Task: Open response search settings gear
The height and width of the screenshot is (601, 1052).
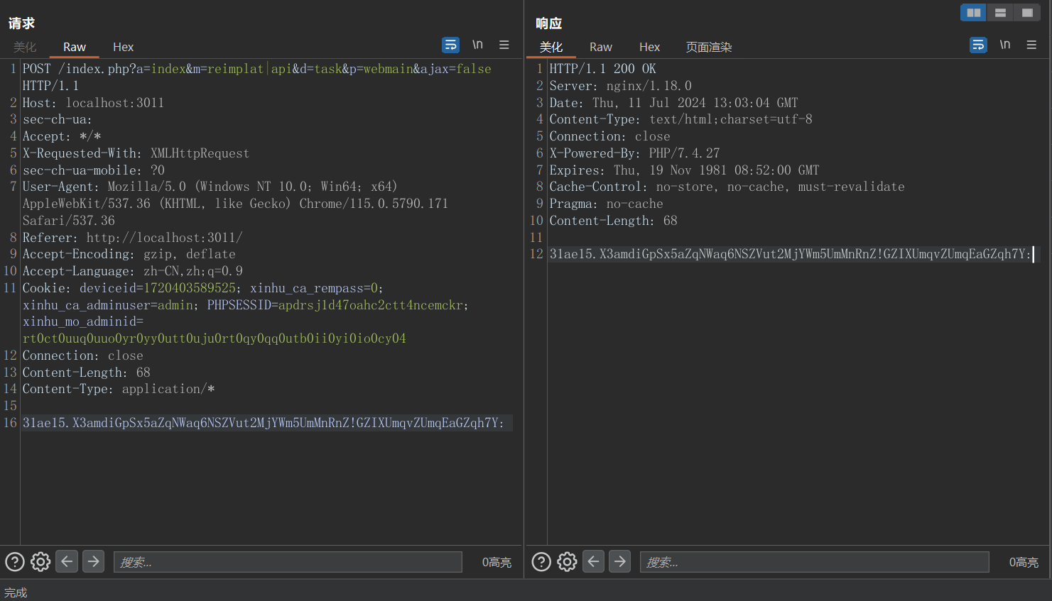Action: click(x=567, y=562)
